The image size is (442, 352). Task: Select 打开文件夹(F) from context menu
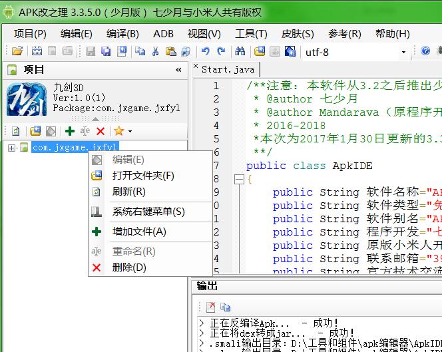click(x=142, y=176)
